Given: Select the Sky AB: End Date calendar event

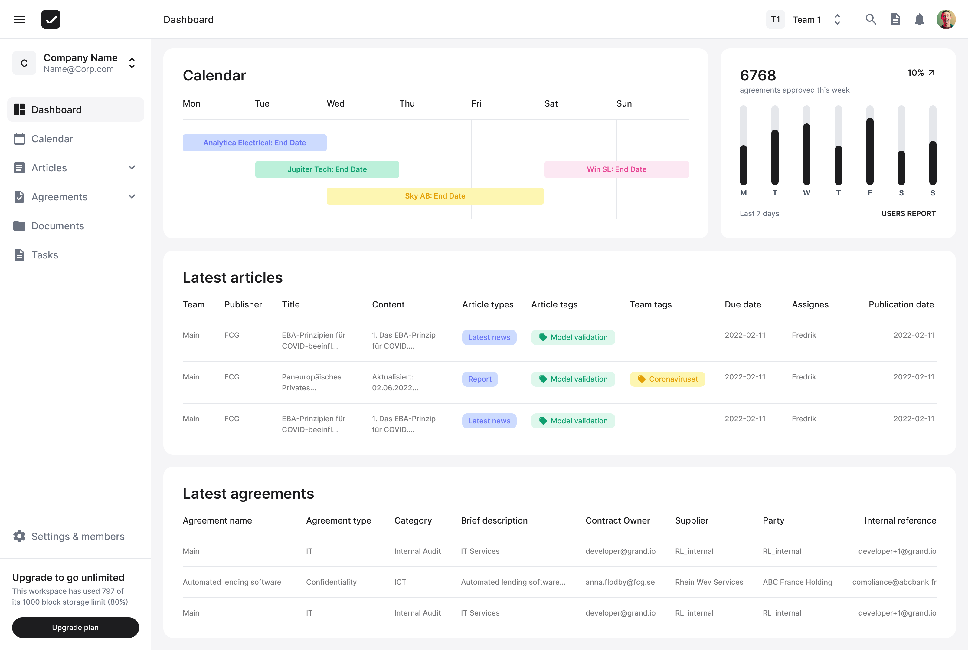Looking at the screenshot, I should click(x=435, y=196).
